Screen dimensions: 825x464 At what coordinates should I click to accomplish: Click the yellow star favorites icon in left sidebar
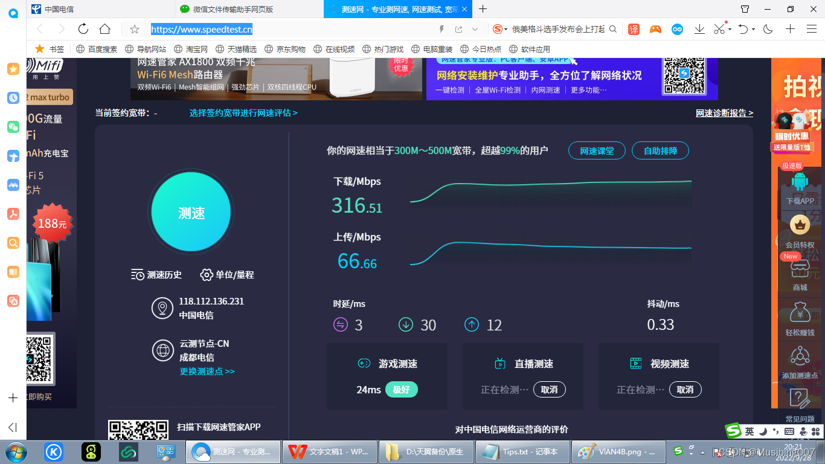click(x=13, y=69)
